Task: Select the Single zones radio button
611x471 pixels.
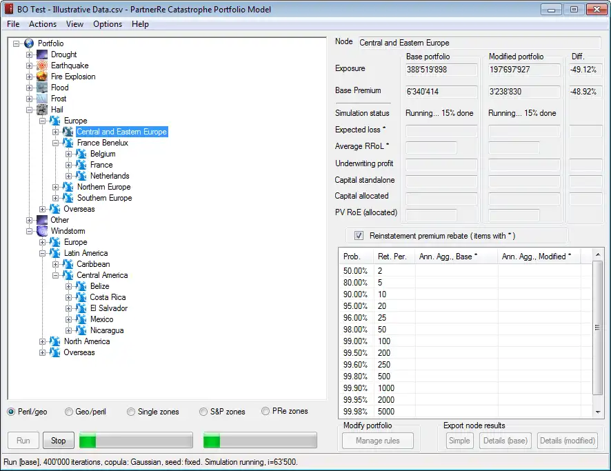Action: pyautogui.click(x=131, y=412)
